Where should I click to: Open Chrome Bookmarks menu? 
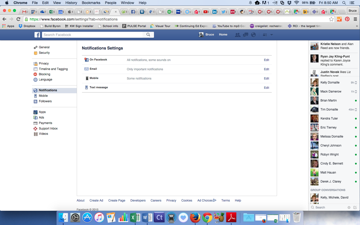tap(91, 3)
